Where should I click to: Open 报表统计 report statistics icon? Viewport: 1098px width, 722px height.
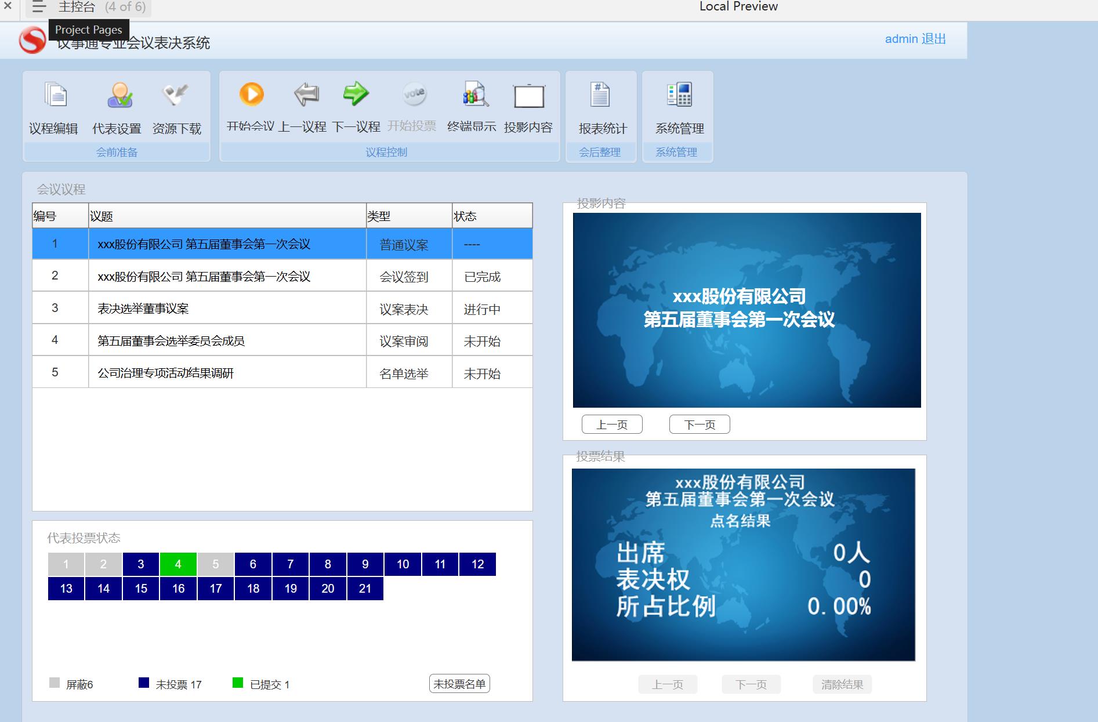(600, 95)
